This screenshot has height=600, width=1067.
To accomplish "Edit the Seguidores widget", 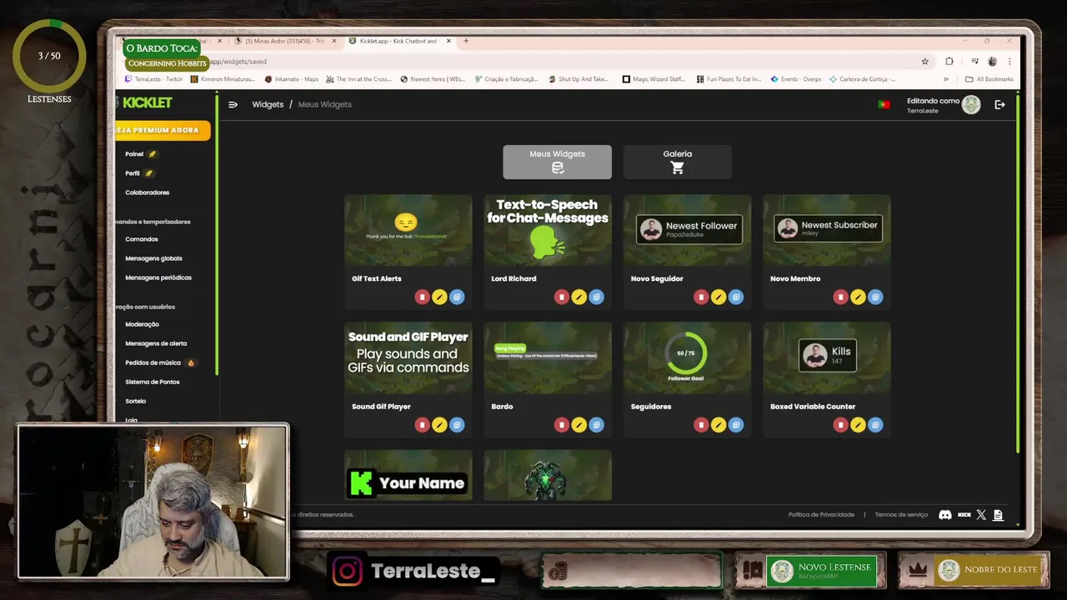I will [719, 425].
